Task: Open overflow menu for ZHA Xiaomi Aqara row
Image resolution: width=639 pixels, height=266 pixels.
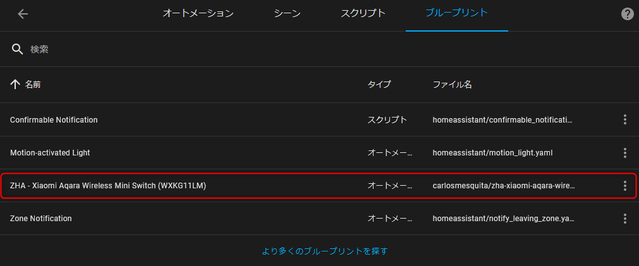Action: 624,186
